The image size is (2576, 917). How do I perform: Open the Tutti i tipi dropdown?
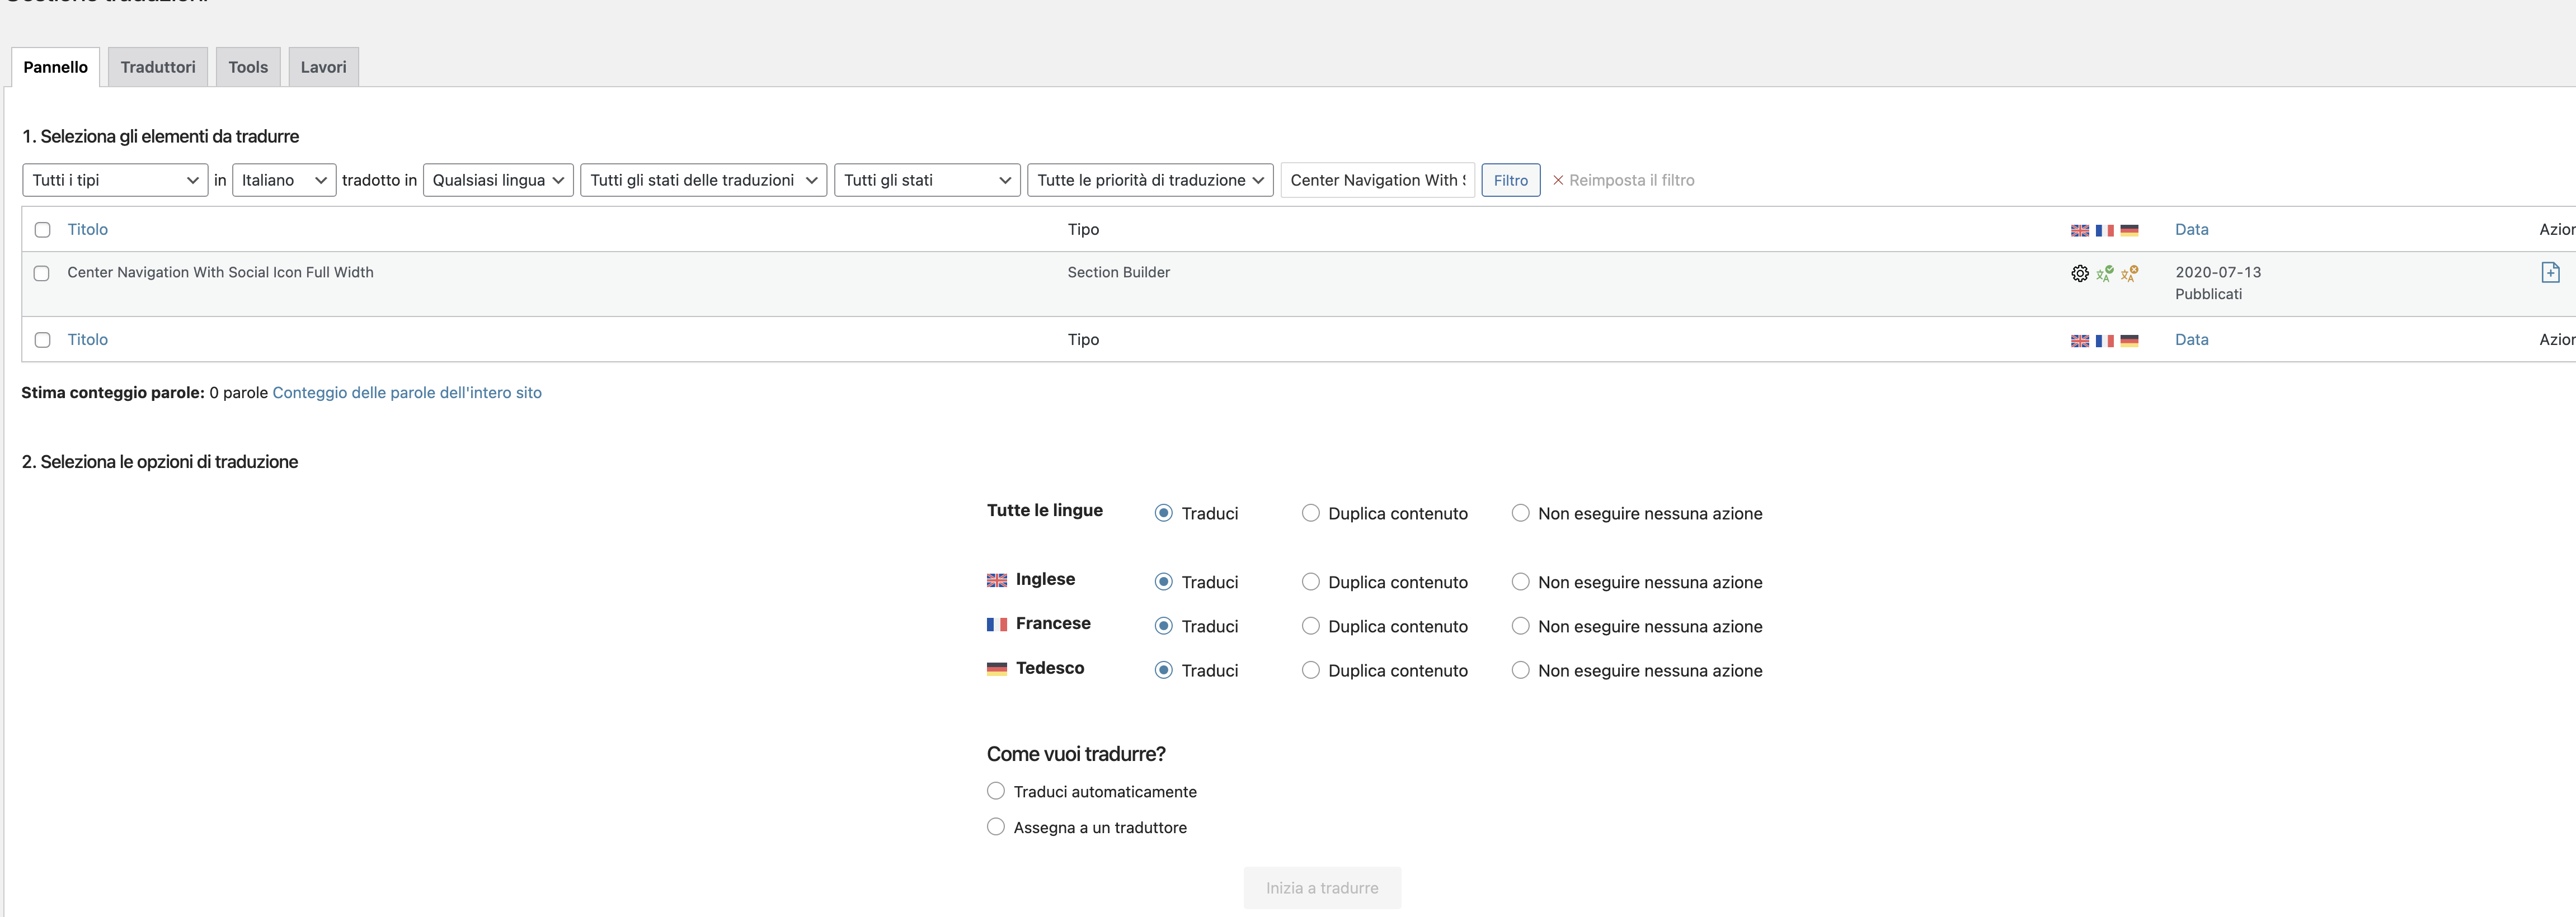tap(114, 180)
